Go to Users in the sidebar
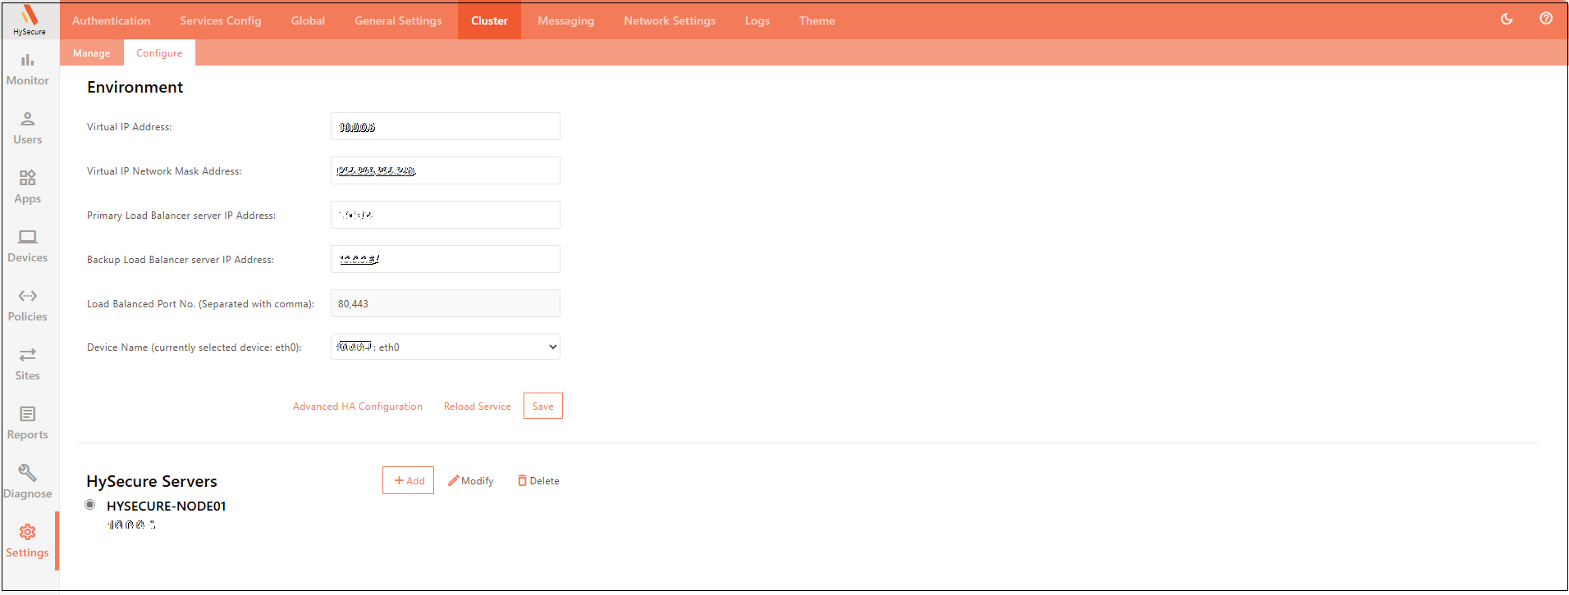 (x=28, y=128)
